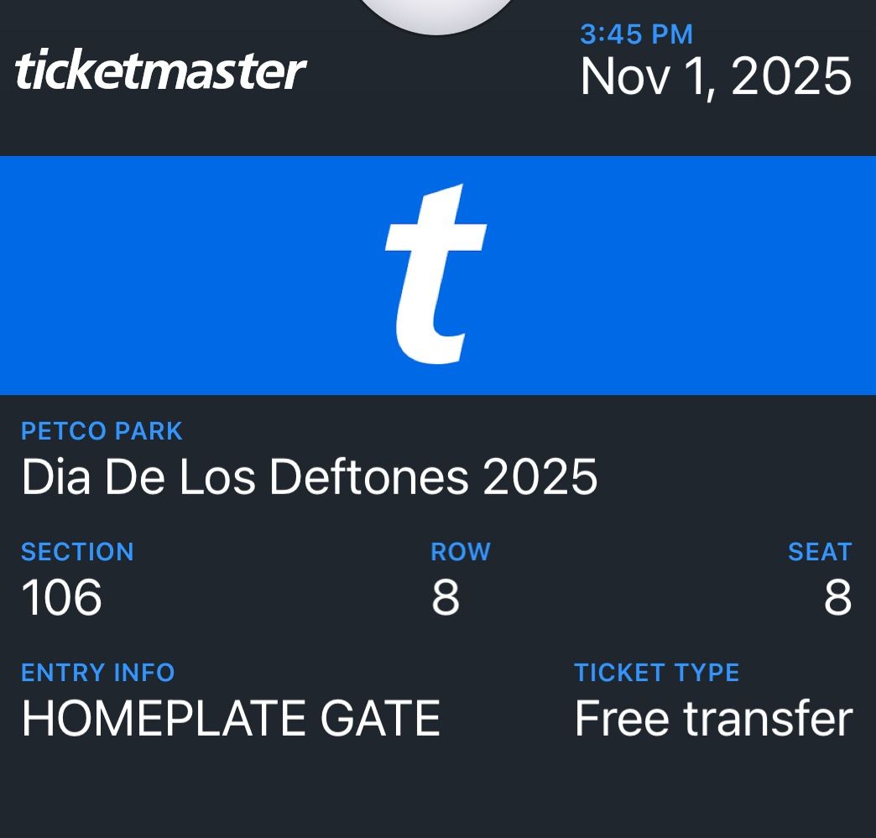Tap the white 't' logo in banner
This screenshot has height=838, width=876.
[434, 273]
